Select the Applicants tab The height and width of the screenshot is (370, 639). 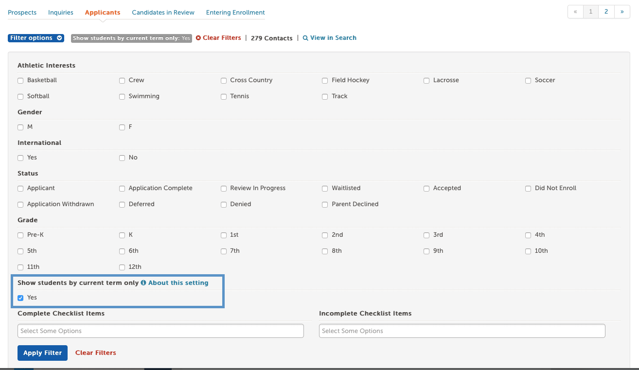(x=103, y=12)
